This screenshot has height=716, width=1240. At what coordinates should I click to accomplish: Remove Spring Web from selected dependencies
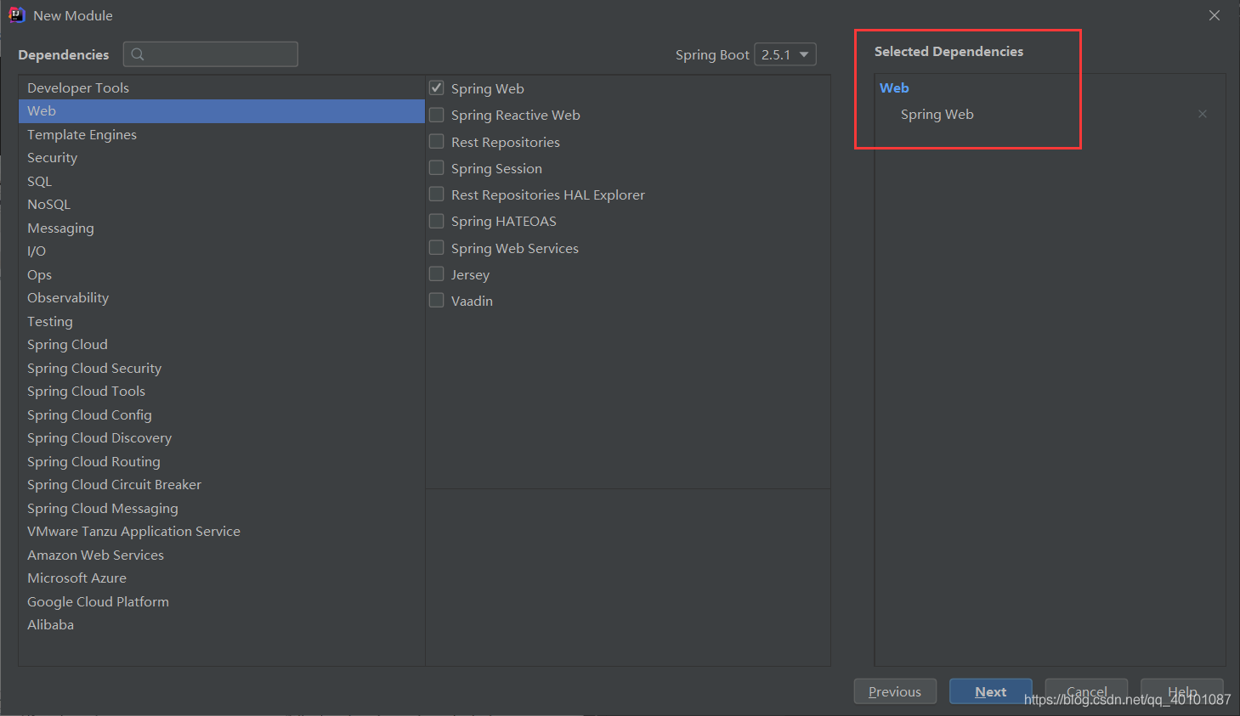coord(1203,114)
